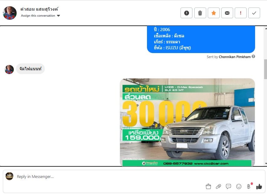Click scrollbar up arrow of chat

coord(266,29)
